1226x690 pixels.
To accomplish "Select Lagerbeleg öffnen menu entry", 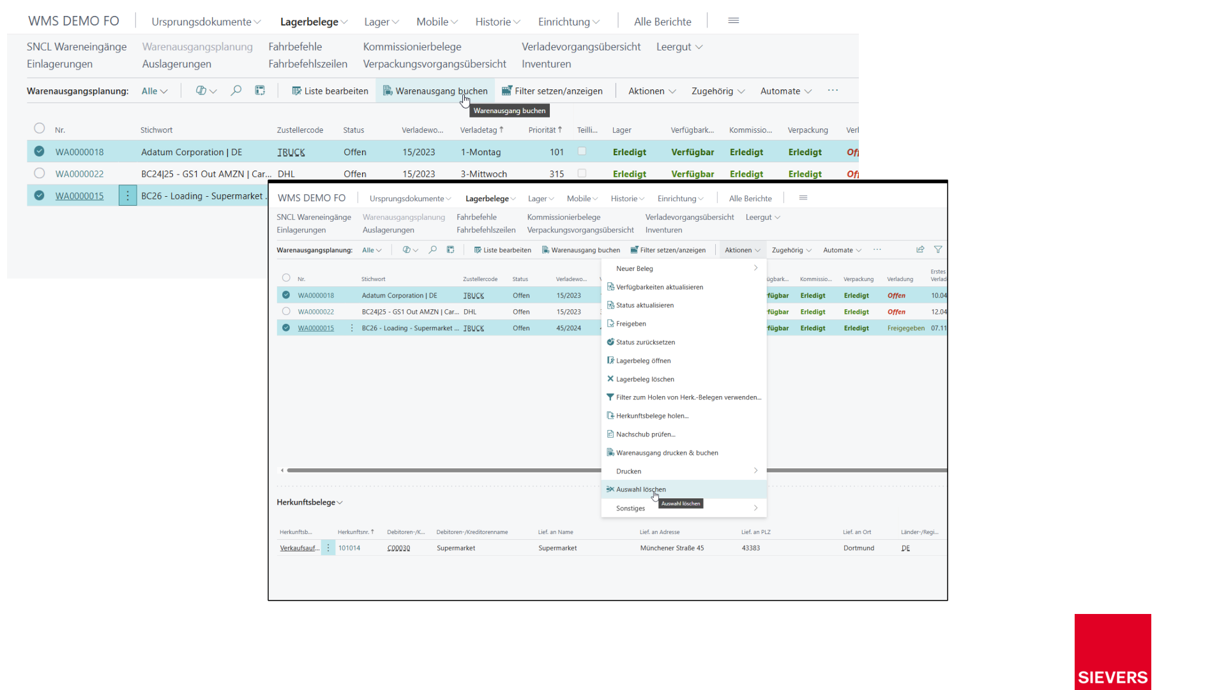I will (643, 361).
